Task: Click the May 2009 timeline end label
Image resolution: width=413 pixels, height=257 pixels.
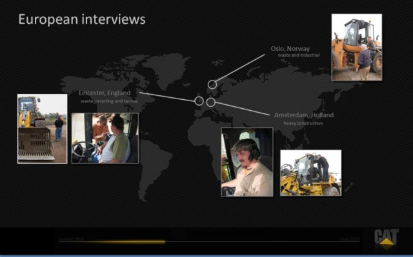Action: [349, 239]
